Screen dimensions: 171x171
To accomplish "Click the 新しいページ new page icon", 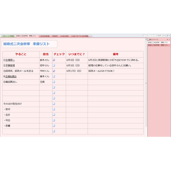I will (x=149, y=39).
